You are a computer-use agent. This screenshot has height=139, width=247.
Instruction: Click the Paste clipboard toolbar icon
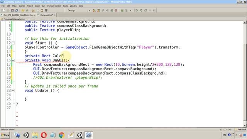click(x=42, y=10)
